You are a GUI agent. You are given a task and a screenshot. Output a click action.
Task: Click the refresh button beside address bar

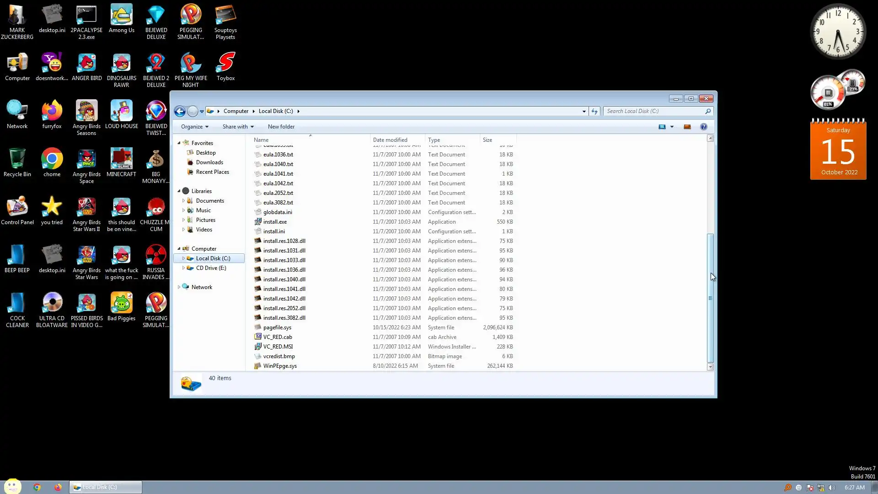pyautogui.click(x=594, y=111)
